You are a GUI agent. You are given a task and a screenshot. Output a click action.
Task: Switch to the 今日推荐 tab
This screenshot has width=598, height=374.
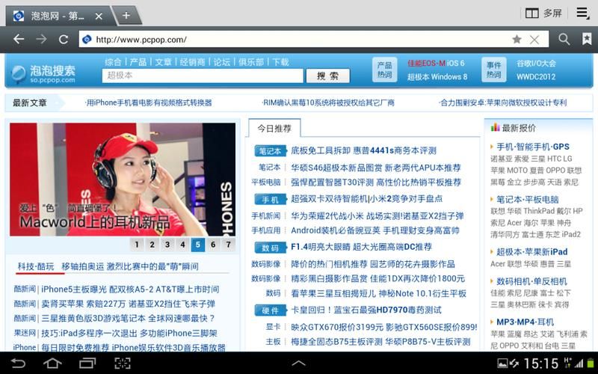point(274,128)
